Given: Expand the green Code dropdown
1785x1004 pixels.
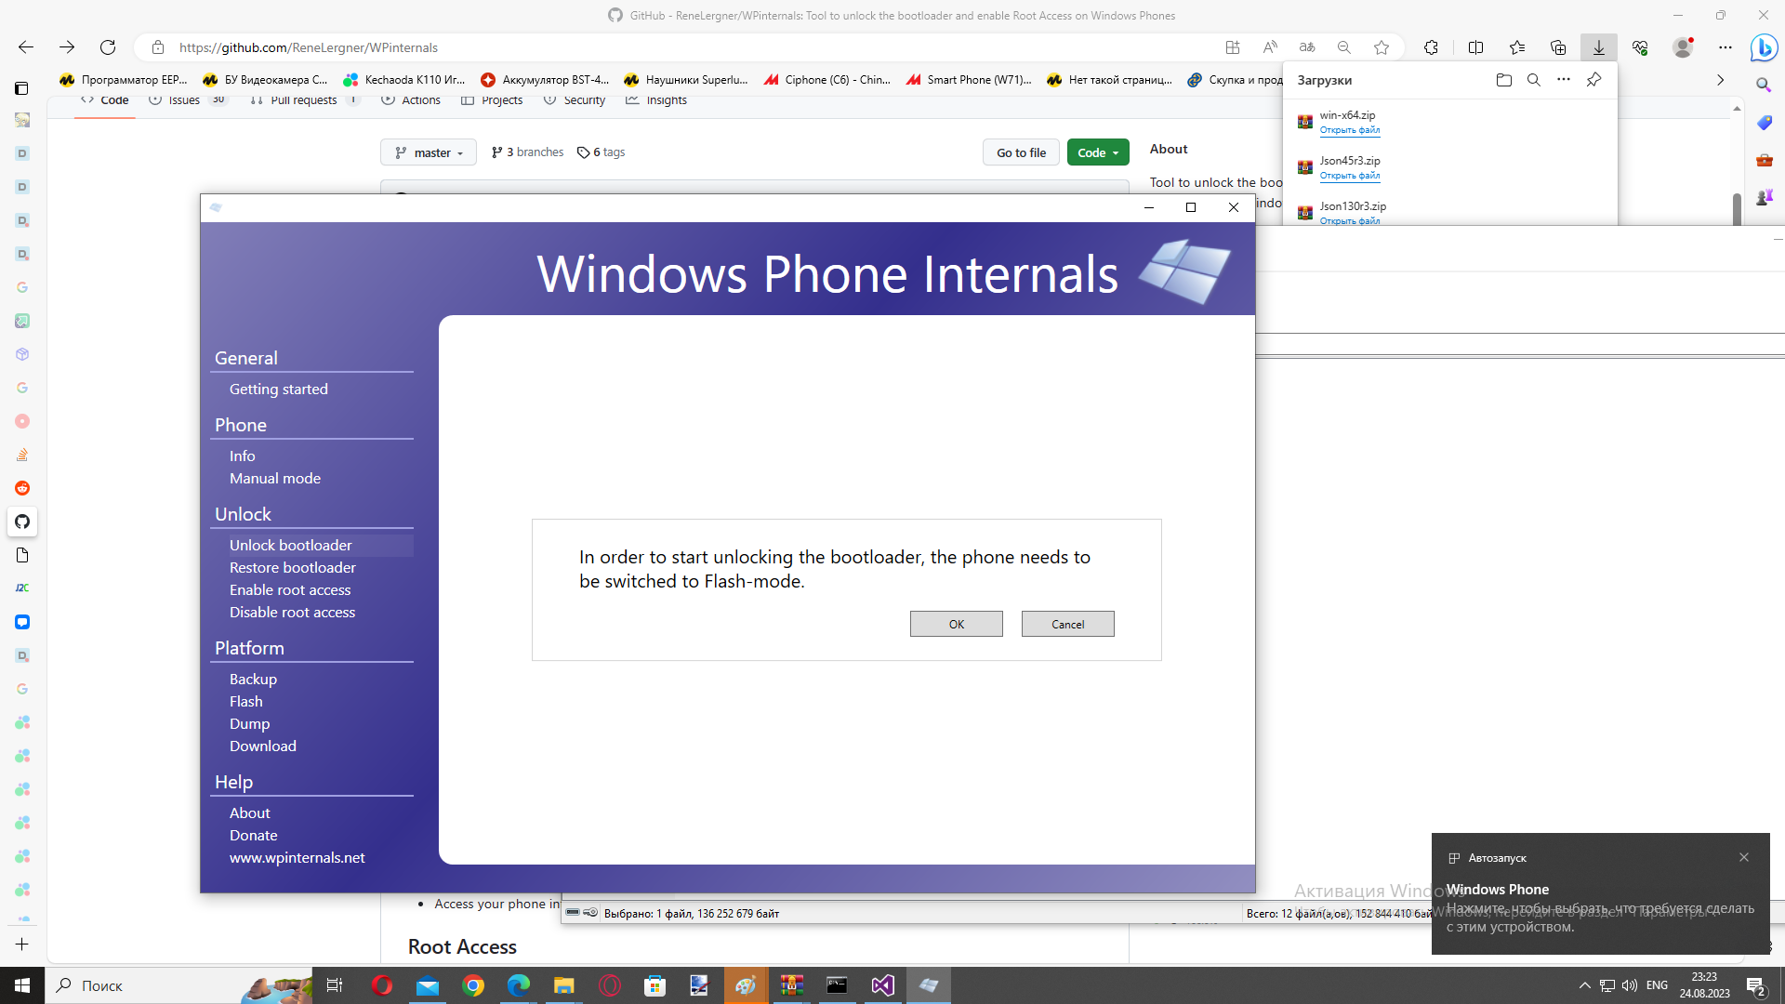Looking at the screenshot, I should [1098, 152].
